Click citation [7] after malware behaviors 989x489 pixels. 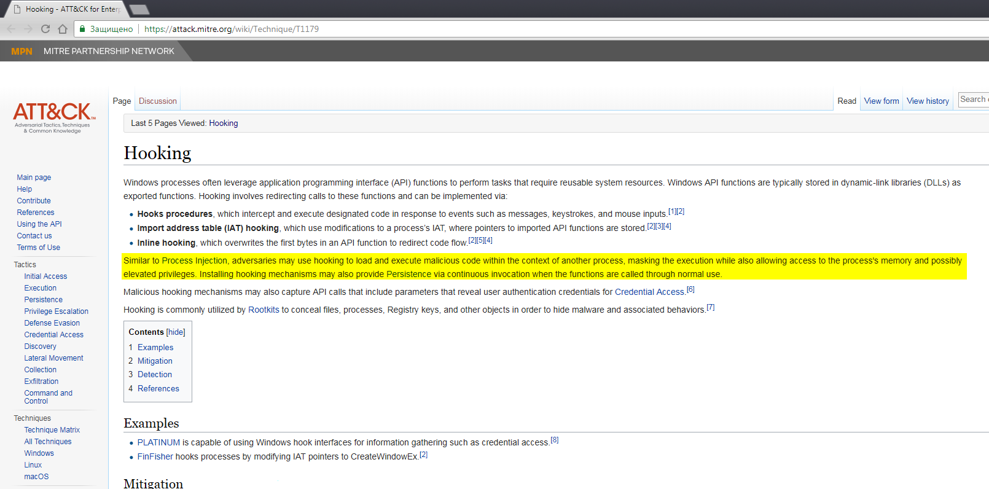711,307
